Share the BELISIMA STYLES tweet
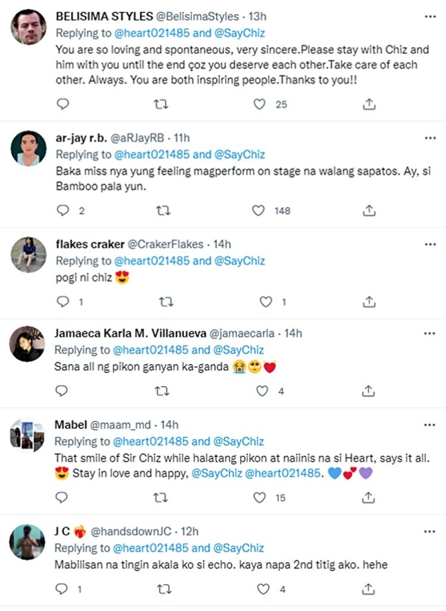The width and height of the screenshot is (446, 611). [369, 104]
